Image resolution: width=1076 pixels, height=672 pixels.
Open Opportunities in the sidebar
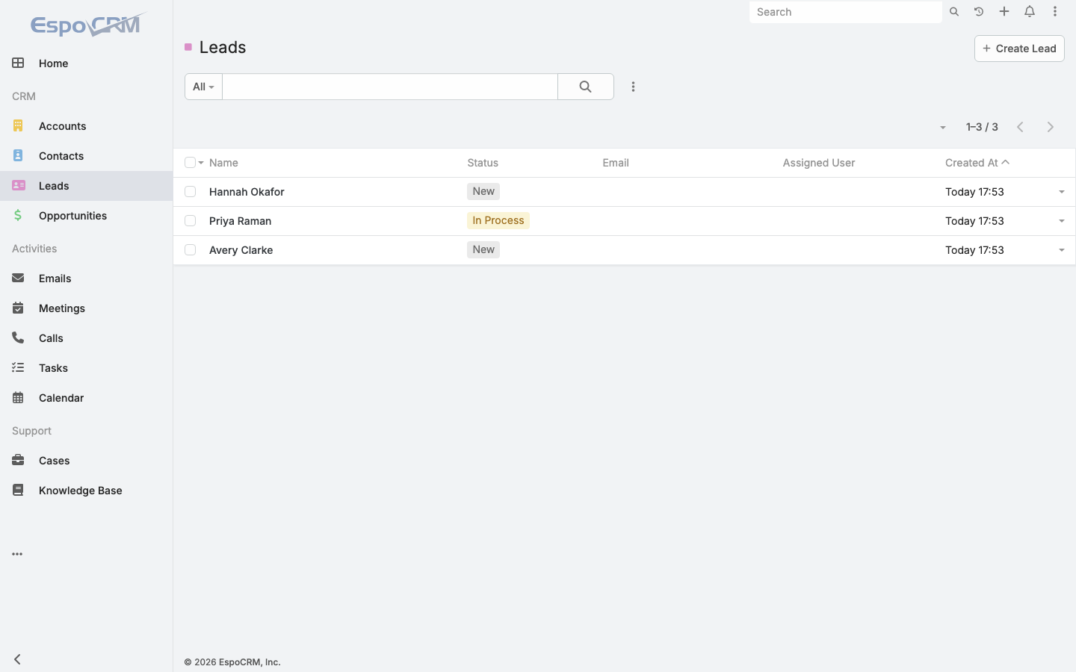tap(86, 216)
